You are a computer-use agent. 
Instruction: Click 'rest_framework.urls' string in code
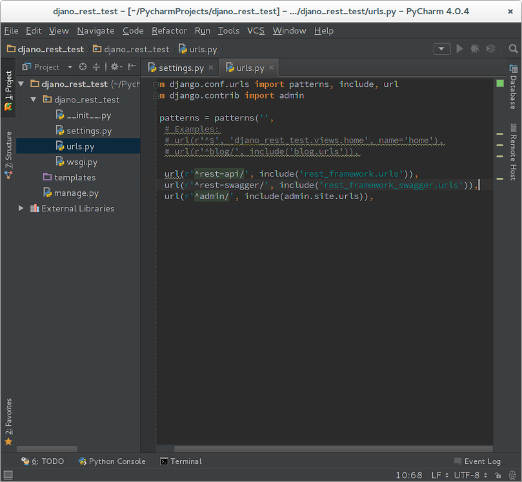tap(351, 173)
